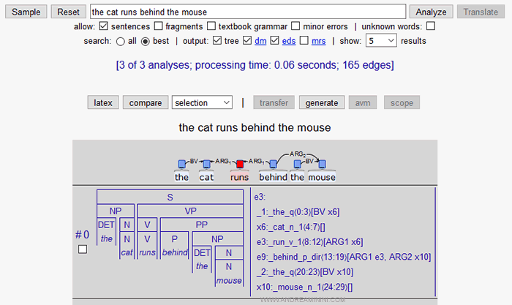Click the Sample button

[26, 12]
